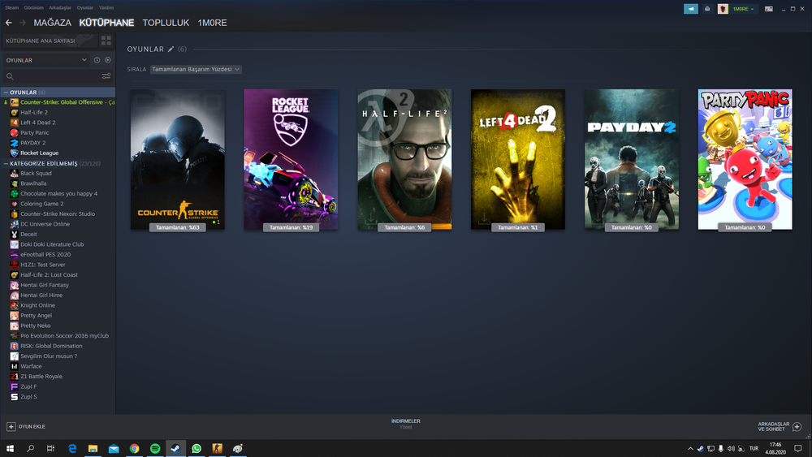Click the profile avatar image
The height and width of the screenshot is (457, 812).
(x=723, y=9)
